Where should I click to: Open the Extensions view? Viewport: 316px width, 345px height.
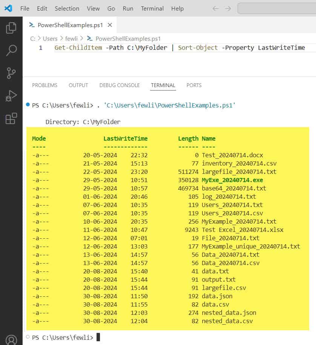(11, 119)
